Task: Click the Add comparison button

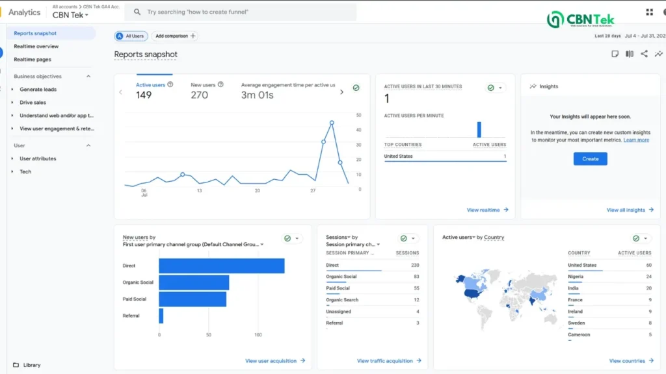Action: [x=175, y=36]
